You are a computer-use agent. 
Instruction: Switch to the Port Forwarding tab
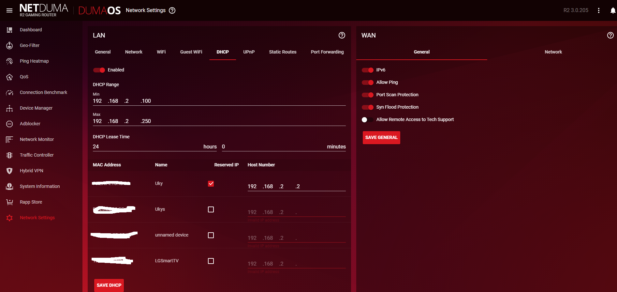327,52
